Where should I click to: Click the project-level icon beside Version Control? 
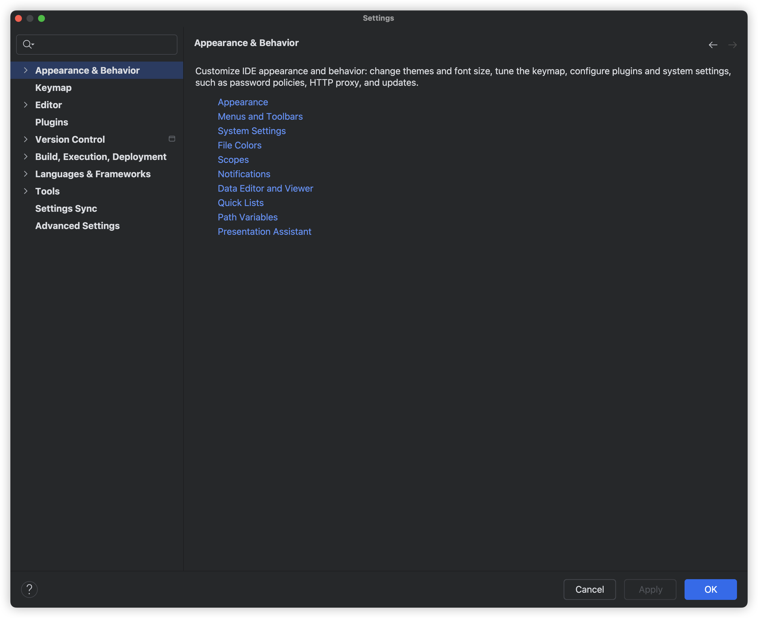pyautogui.click(x=172, y=139)
